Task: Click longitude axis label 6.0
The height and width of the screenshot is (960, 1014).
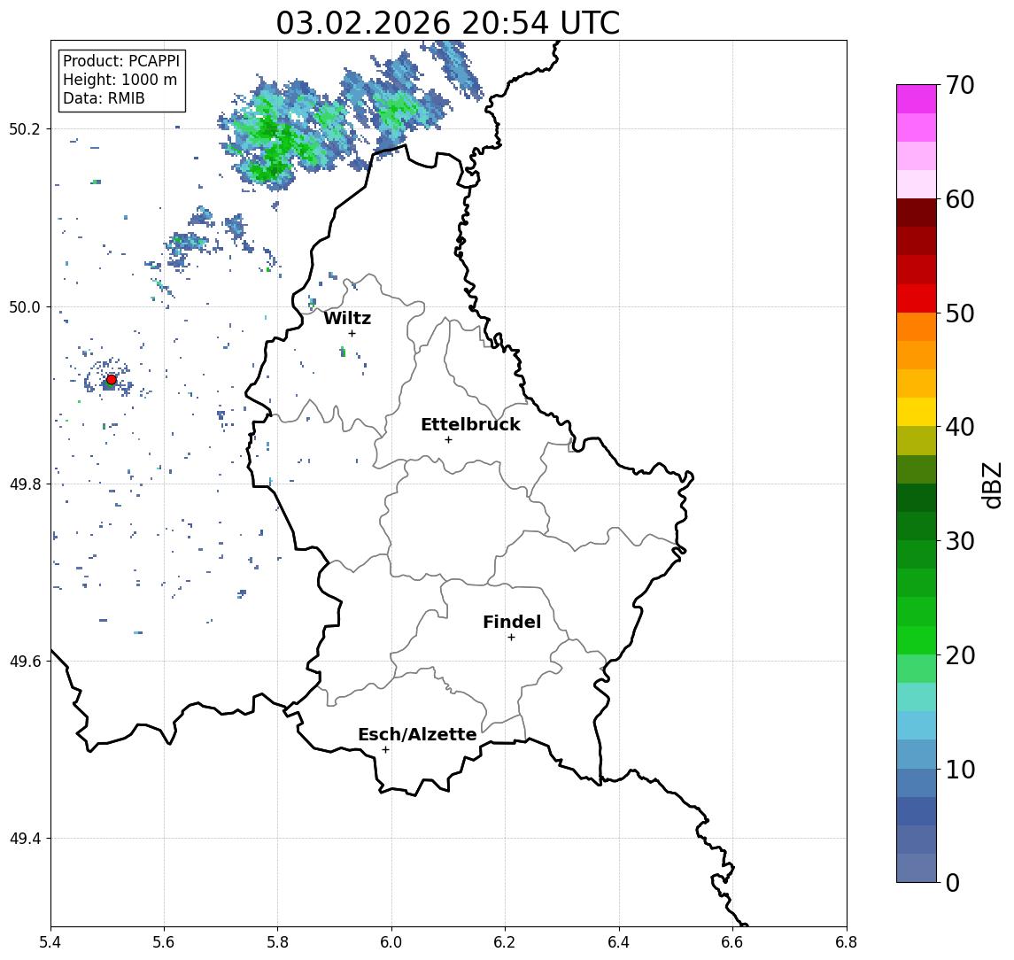Action: (391, 942)
